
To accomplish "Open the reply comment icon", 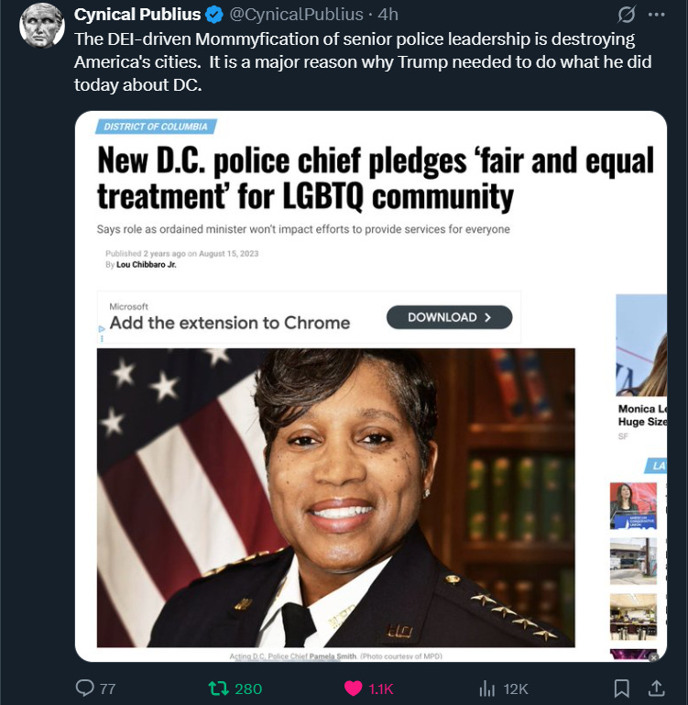I will click(x=84, y=688).
